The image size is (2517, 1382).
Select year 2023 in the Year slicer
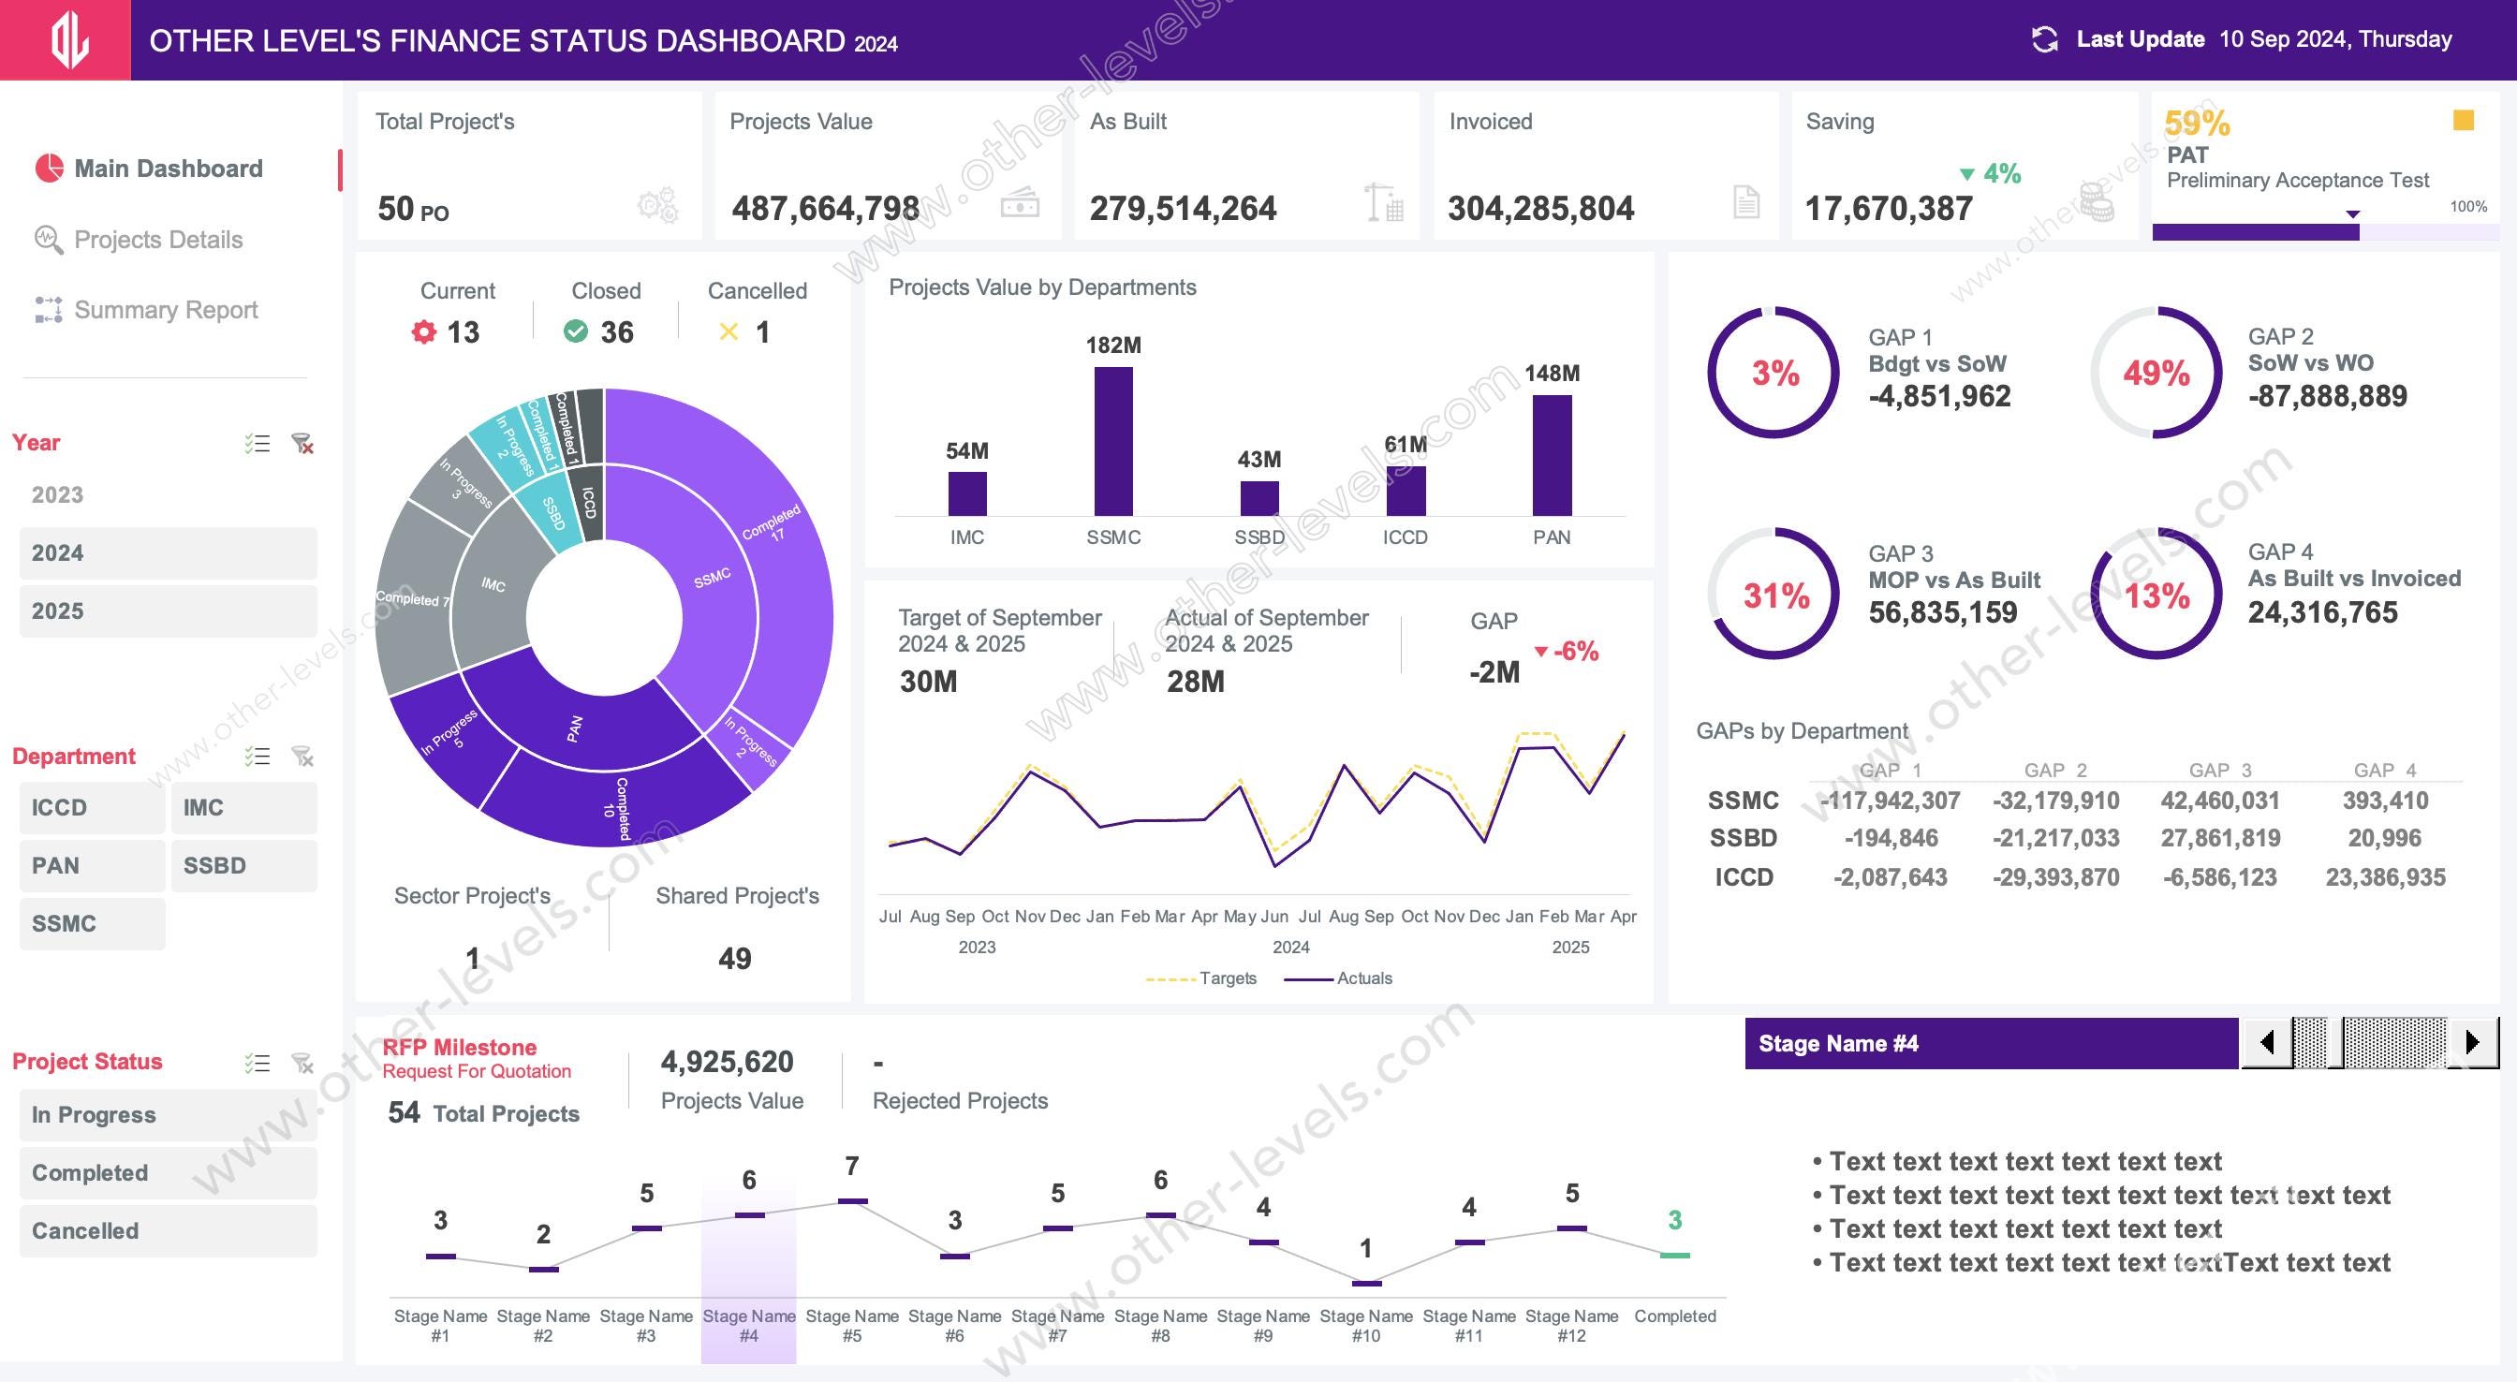[x=168, y=494]
